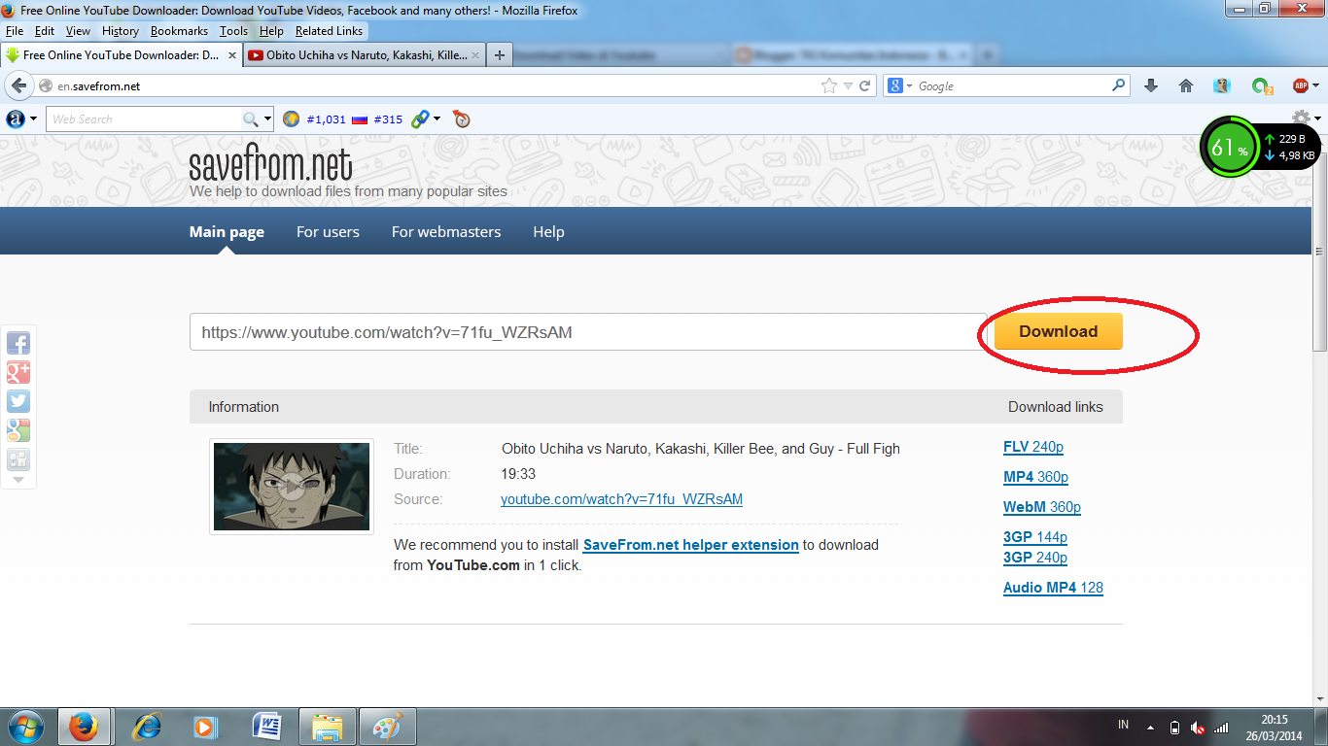Download the 3GP 144p link
This screenshot has height=746, width=1328.
coord(1035,537)
